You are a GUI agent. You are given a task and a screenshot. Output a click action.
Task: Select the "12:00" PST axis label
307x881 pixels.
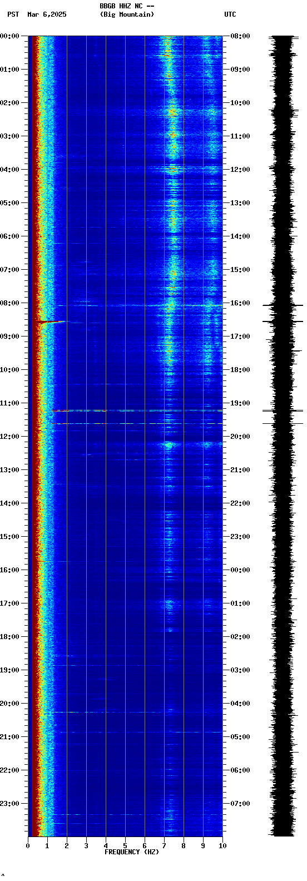click(x=9, y=437)
